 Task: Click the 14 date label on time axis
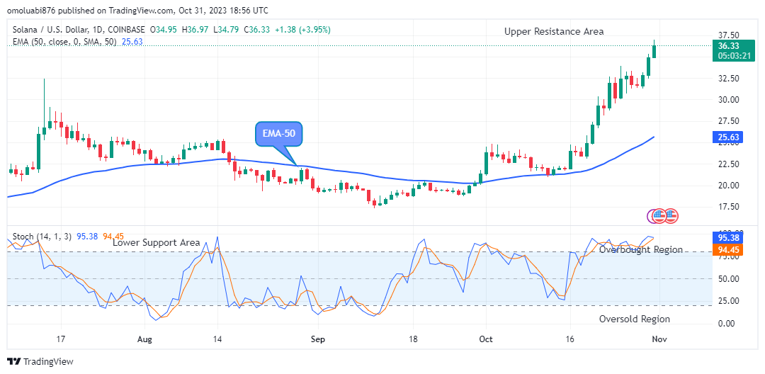click(217, 339)
